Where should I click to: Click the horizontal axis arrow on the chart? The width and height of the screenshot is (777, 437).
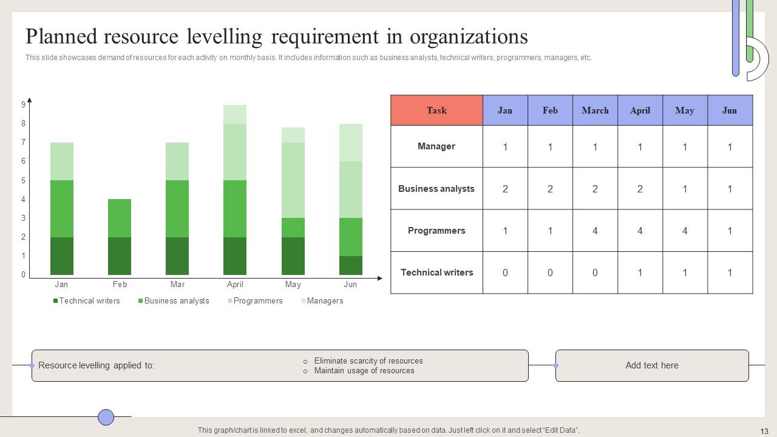coord(379,277)
